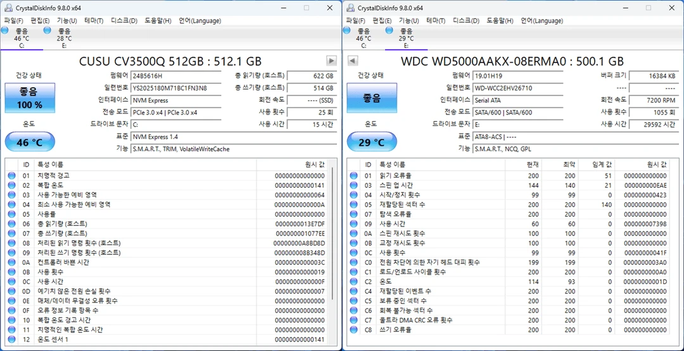The width and height of the screenshot is (684, 351).
Task: Click 총 읽기량 value 622 GB
Action: [312, 76]
